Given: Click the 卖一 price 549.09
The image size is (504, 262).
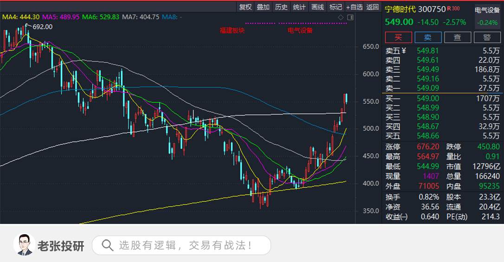Looking at the screenshot, I should click(428, 88).
